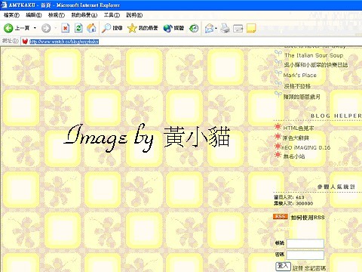This screenshot has width=362, height=272.
Task: Expand the Mail button dropdown arrow
Action: coord(216,28)
